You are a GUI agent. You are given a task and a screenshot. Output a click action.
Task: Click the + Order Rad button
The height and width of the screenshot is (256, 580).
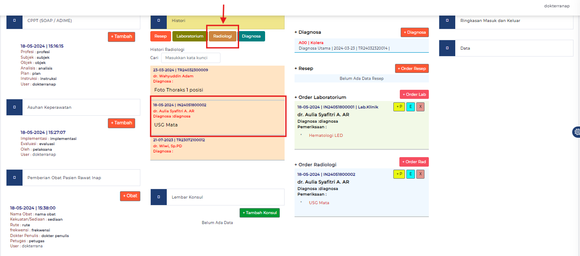click(x=414, y=162)
